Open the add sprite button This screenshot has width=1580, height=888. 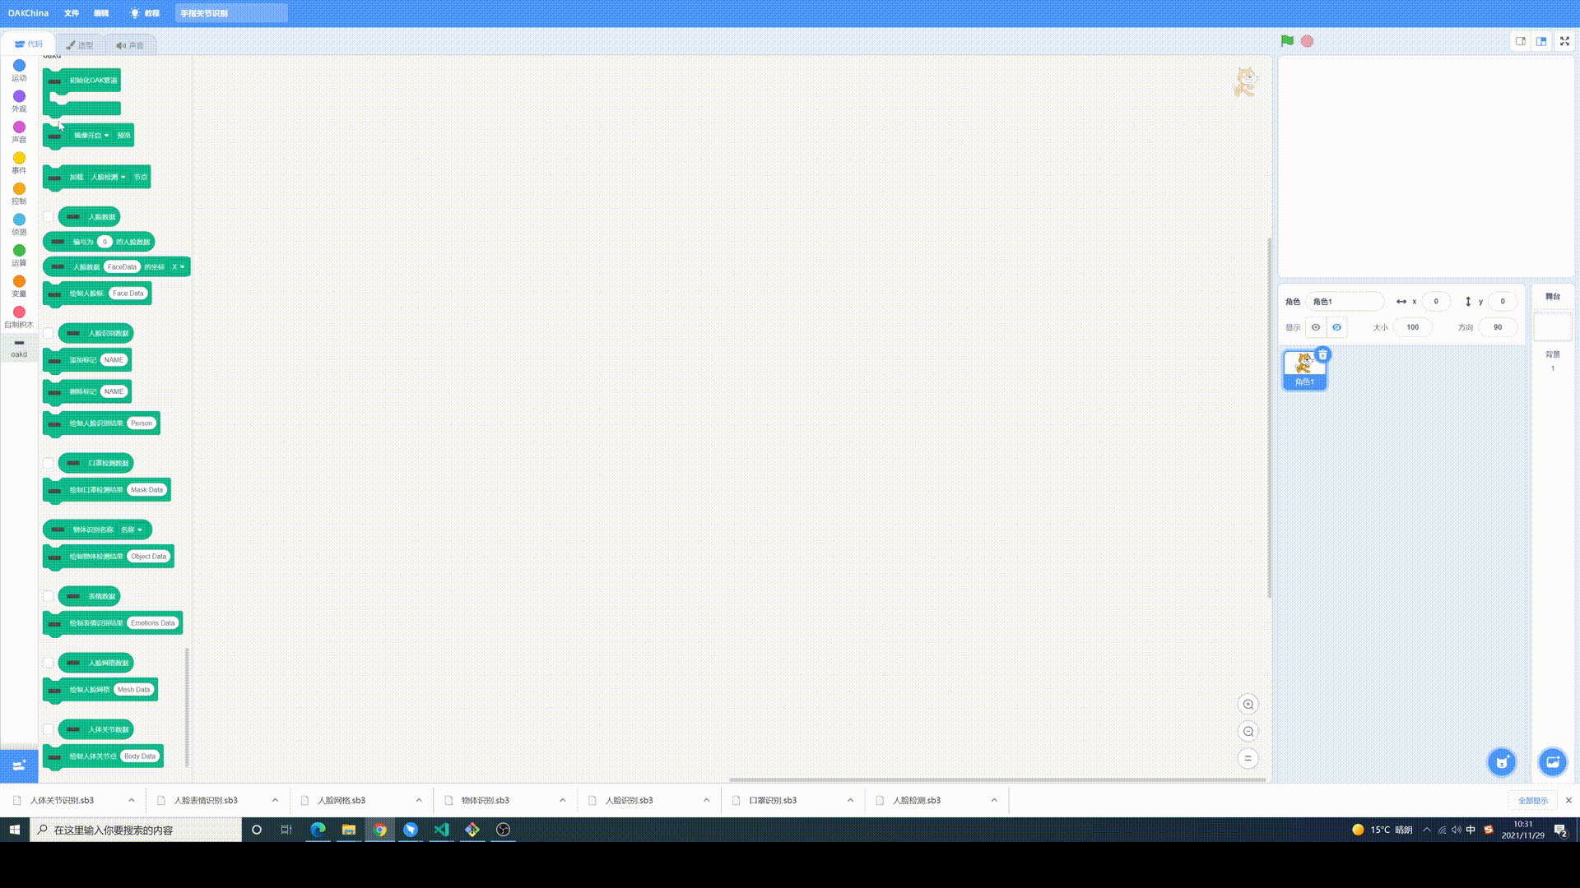pos(1502,762)
